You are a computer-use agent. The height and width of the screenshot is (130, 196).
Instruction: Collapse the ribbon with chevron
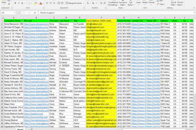194,8
